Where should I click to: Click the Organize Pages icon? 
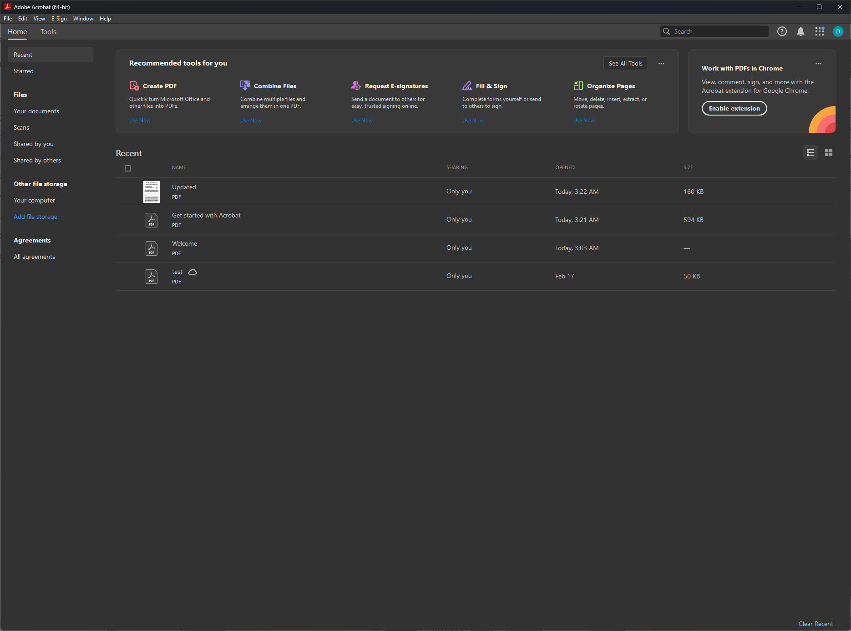coord(578,86)
